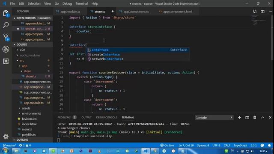Click UTF-8 encoding in status bar

pyautogui.click(x=216, y=145)
